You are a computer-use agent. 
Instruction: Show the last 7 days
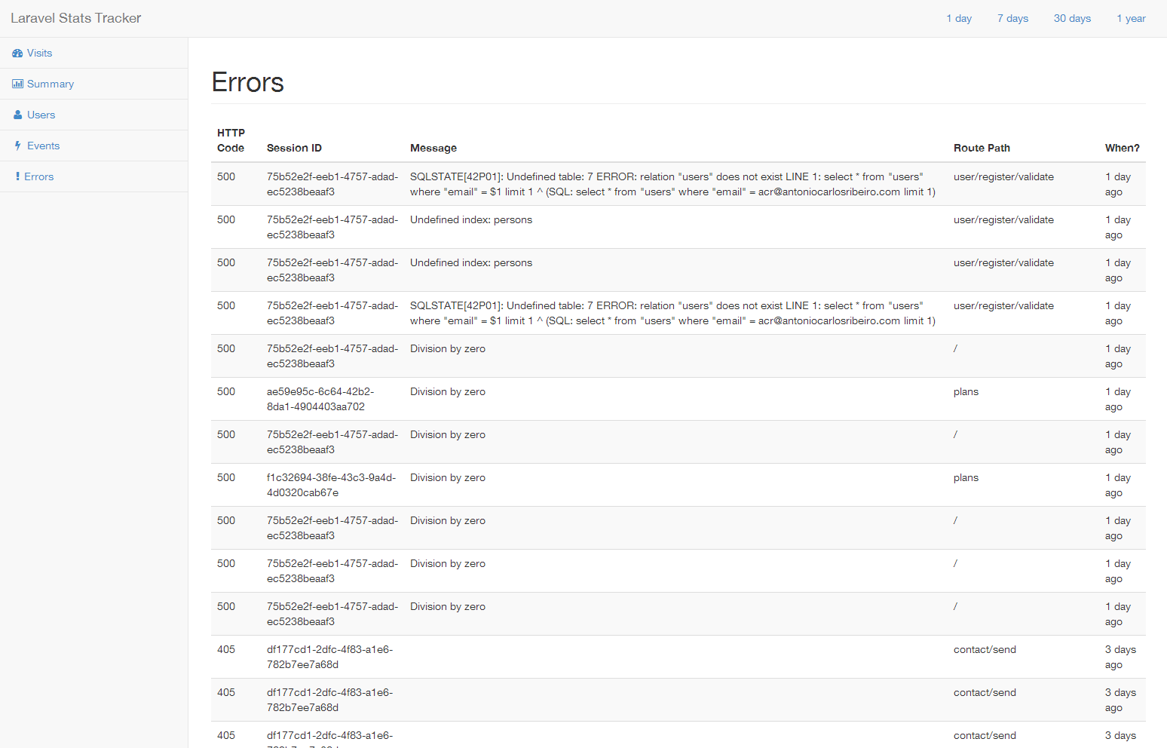coord(1012,19)
